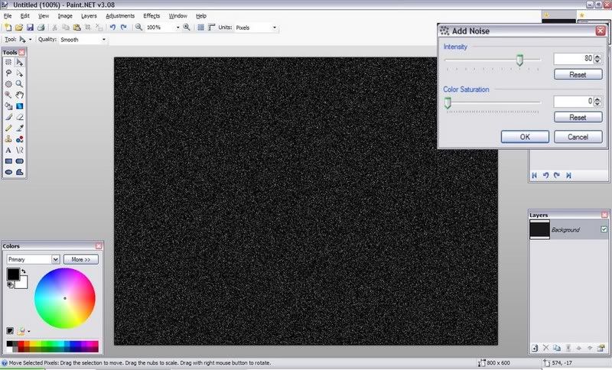Select the Paintbrush tool
This screenshot has height=370, width=612.
point(8,117)
